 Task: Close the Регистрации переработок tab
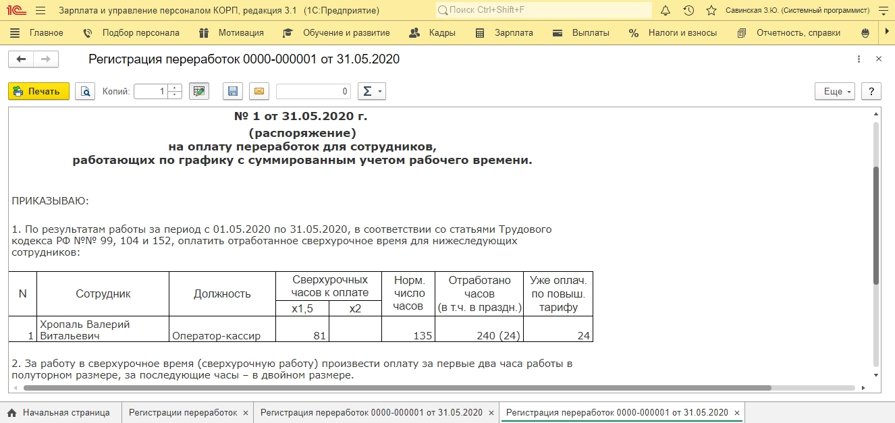pyautogui.click(x=245, y=412)
